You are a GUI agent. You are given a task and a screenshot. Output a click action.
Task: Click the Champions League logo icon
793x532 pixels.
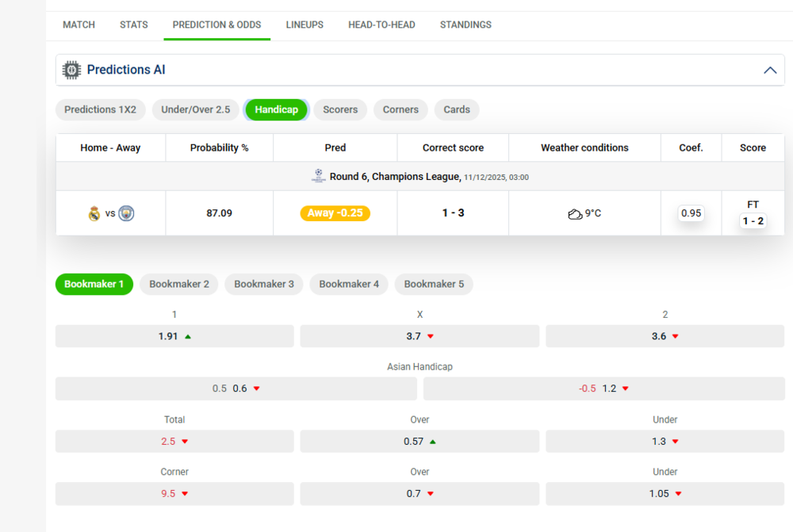(319, 175)
